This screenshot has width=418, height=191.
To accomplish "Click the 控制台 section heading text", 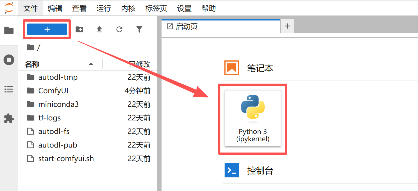I will tap(260, 171).
